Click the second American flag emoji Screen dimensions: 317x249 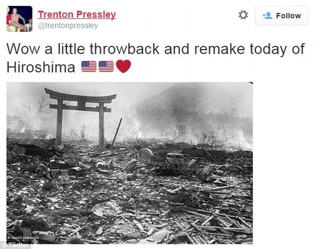click(x=106, y=66)
